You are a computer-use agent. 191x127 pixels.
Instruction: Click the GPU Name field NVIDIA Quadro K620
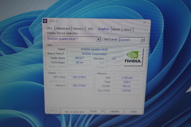click(94, 49)
